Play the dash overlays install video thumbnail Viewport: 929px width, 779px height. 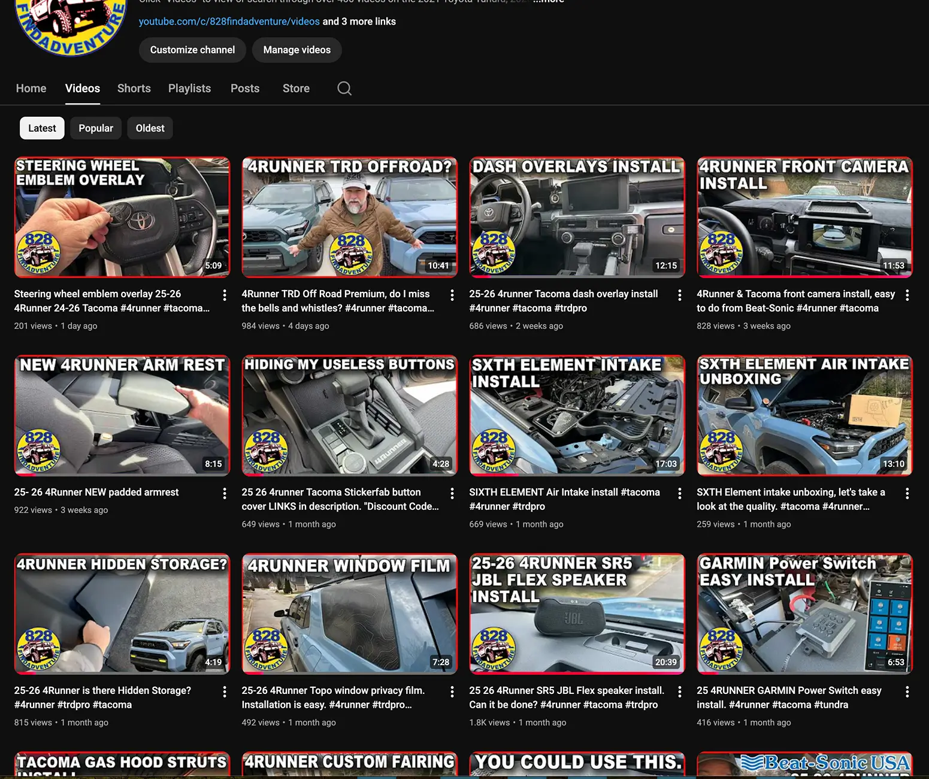coord(576,217)
